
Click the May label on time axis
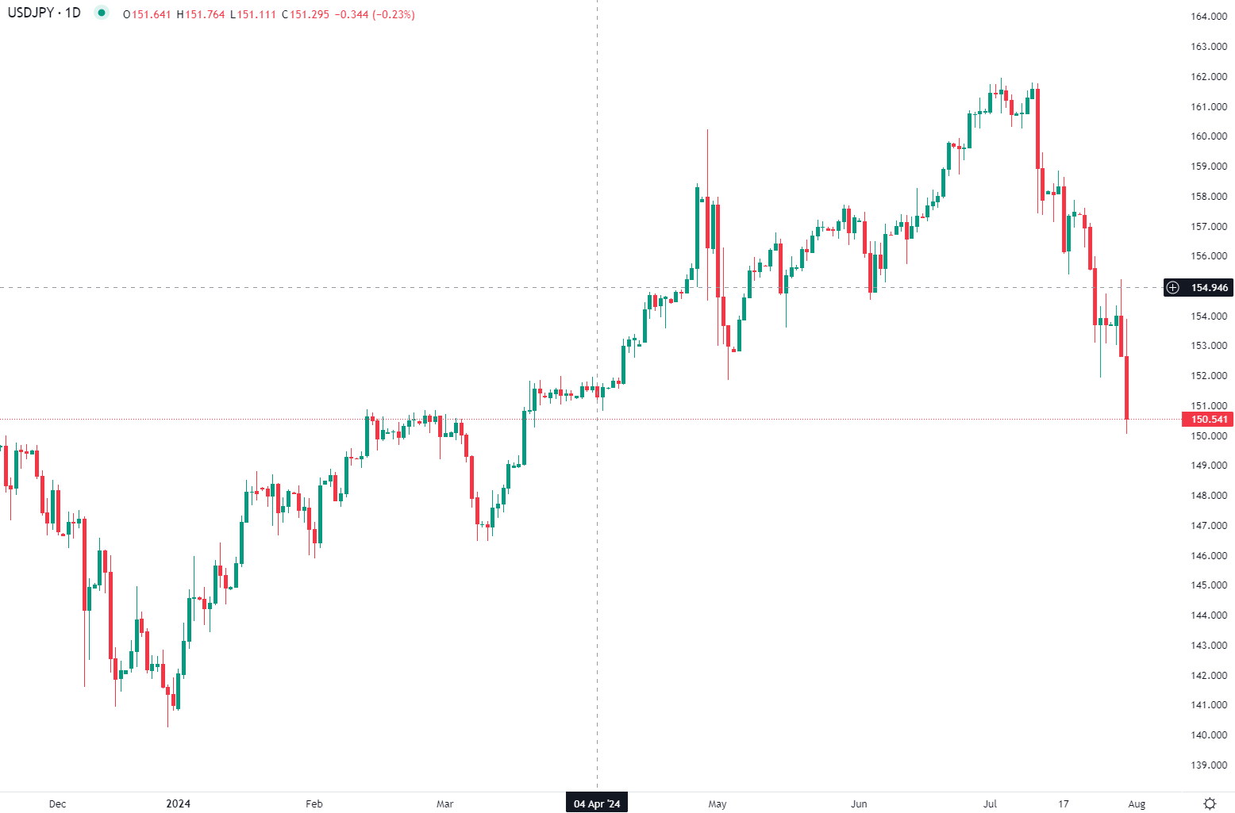tap(717, 803)
